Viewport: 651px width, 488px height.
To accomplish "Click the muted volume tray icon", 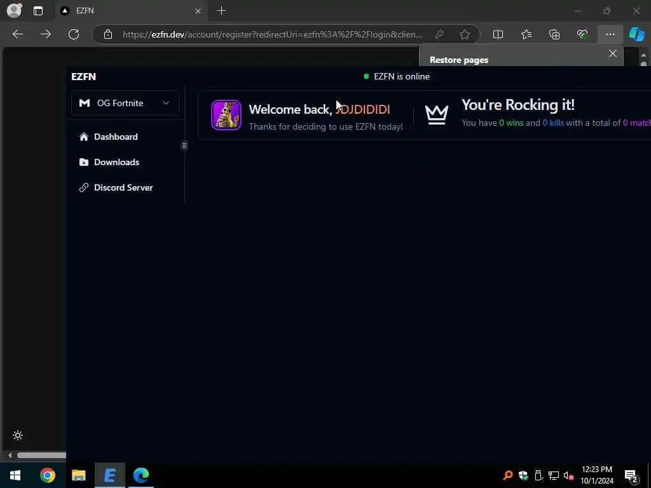I will point(568,475).
